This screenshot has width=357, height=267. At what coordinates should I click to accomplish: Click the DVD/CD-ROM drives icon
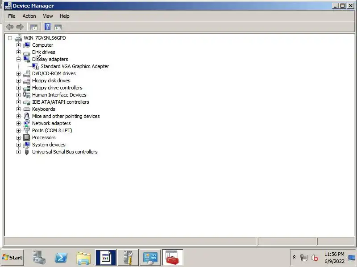(x=27, y=73)
